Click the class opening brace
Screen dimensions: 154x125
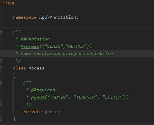tap(14, 76)
